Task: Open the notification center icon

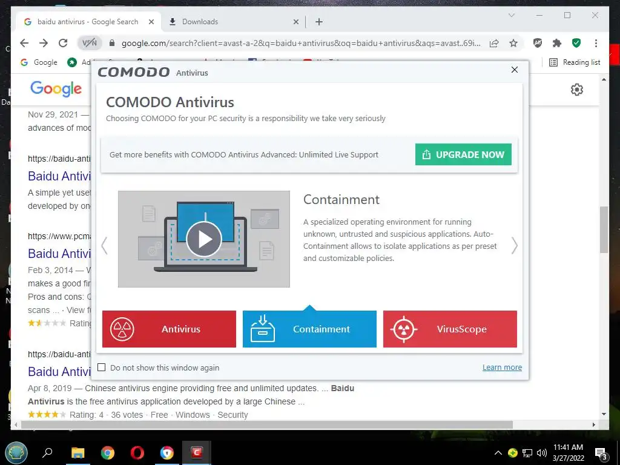Action: 601,453
